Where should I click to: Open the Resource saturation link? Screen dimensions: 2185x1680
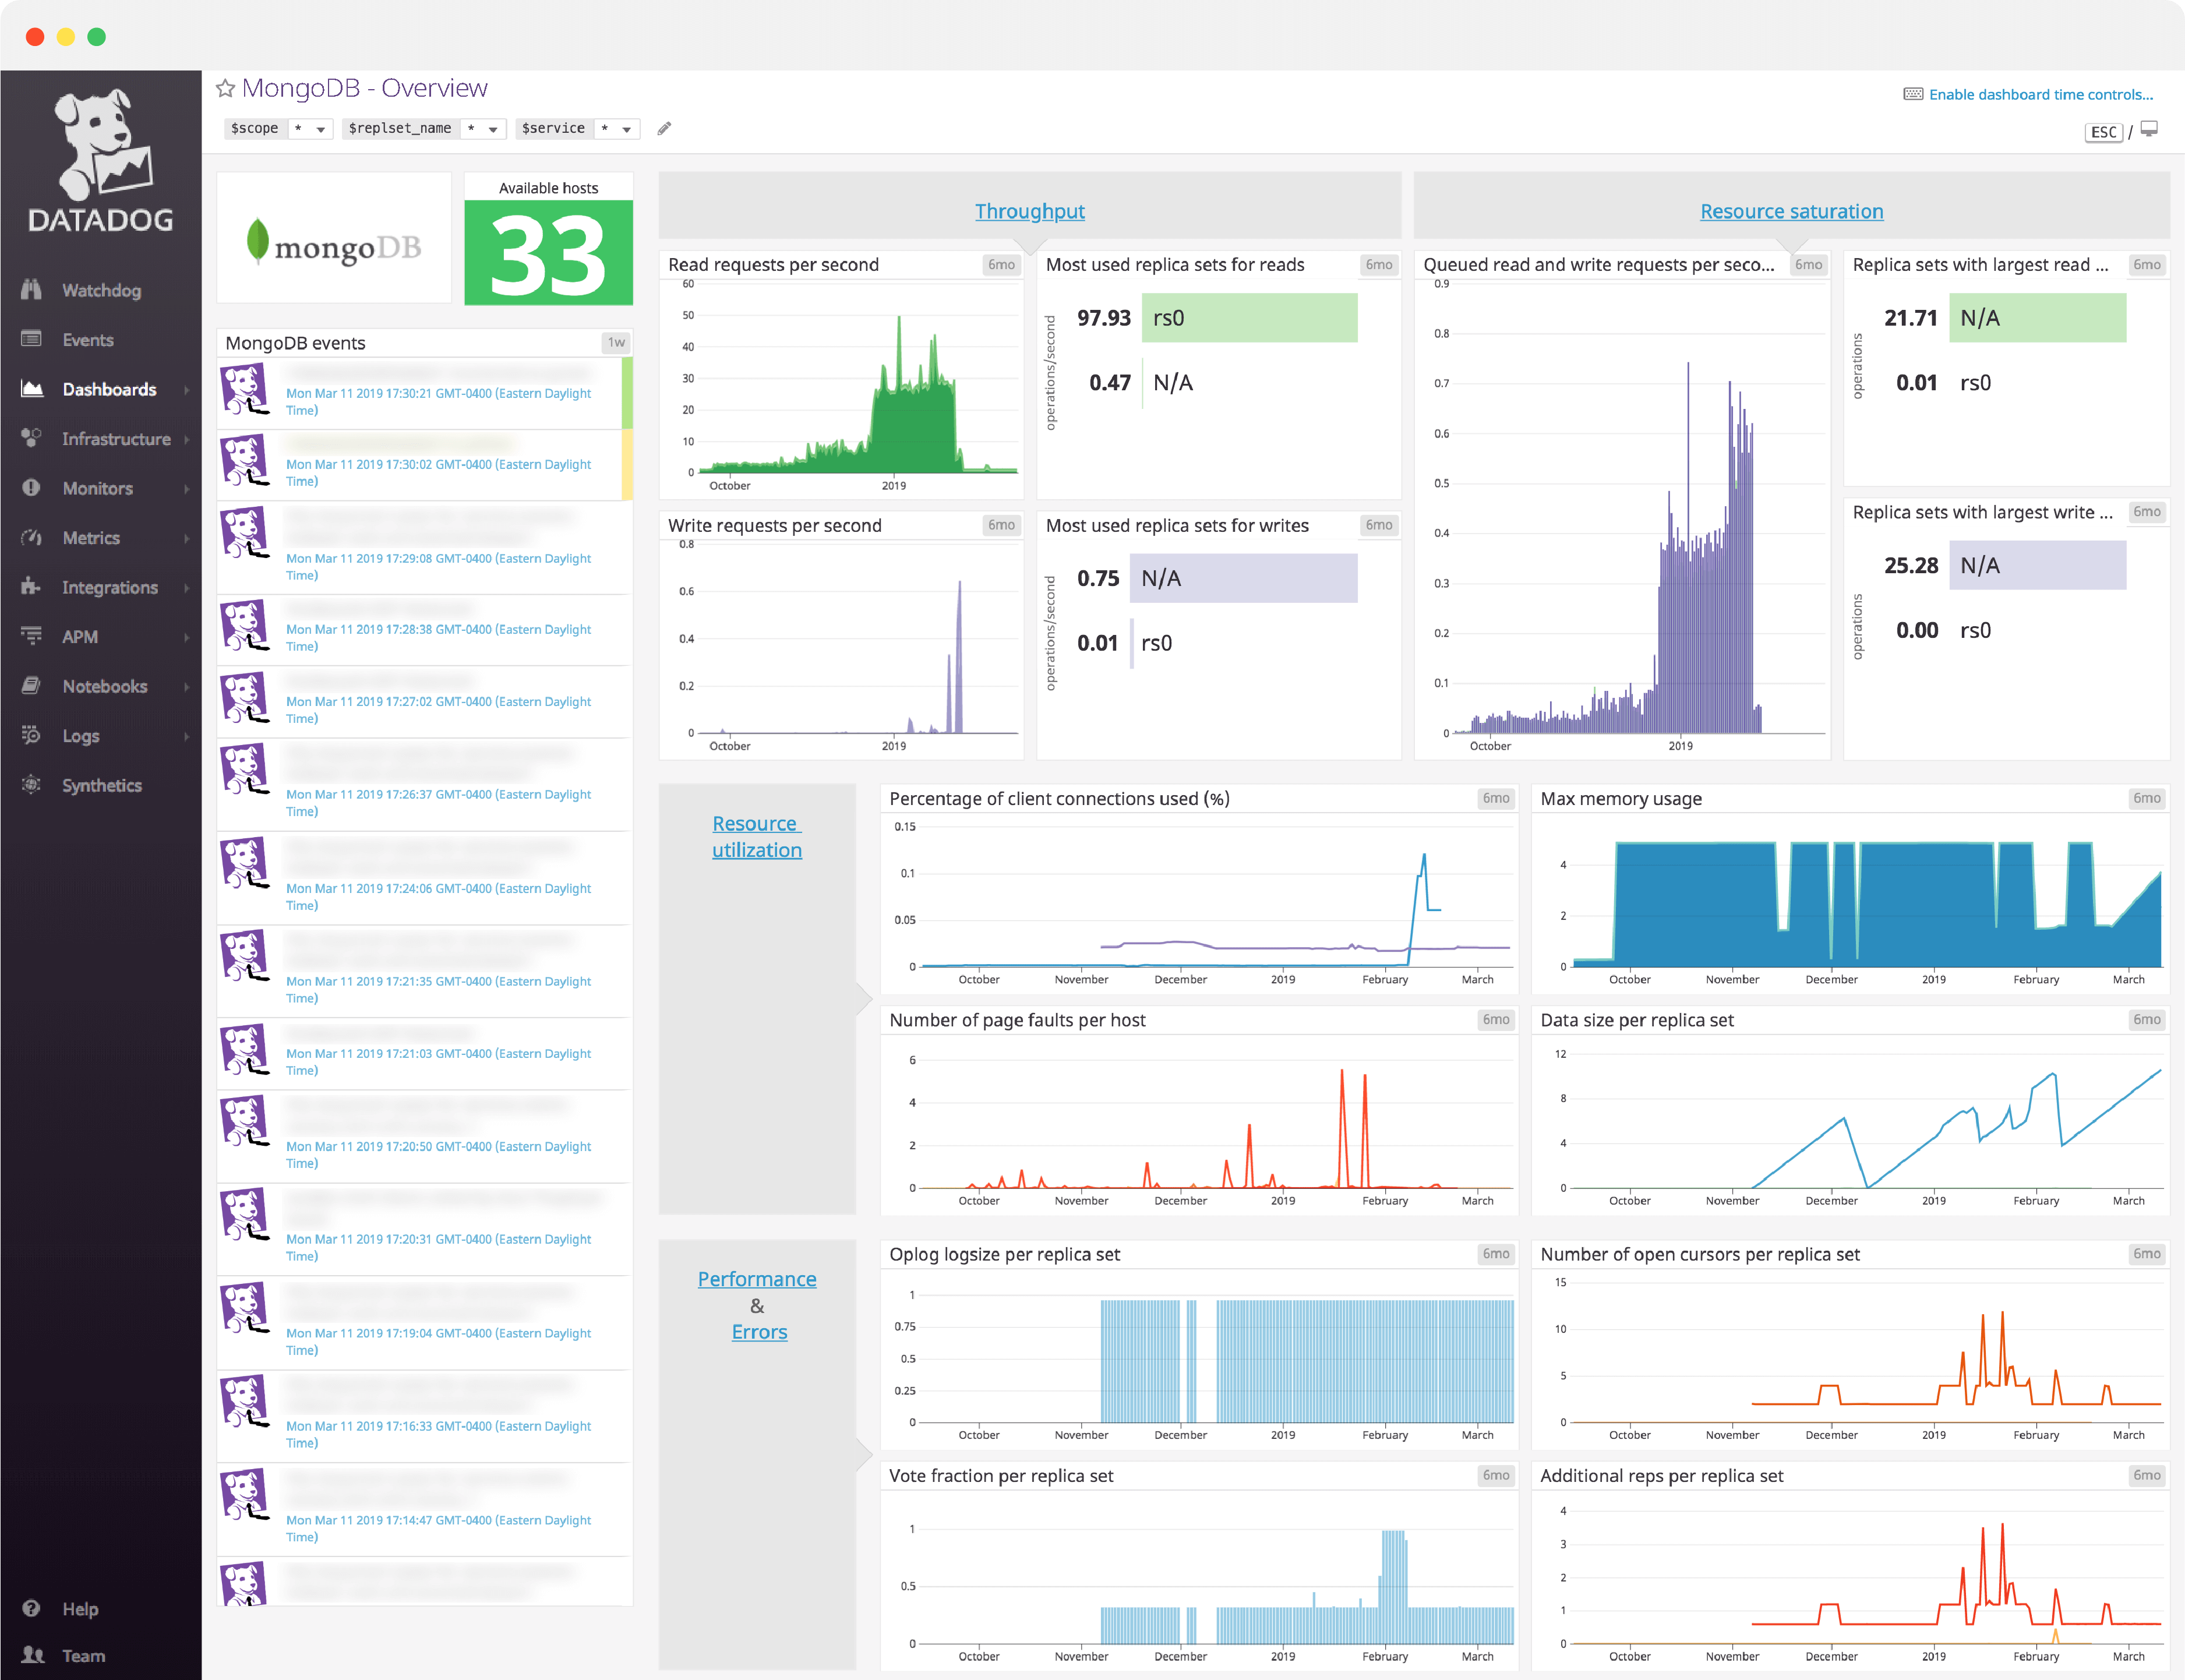[x=1791, y=211]
